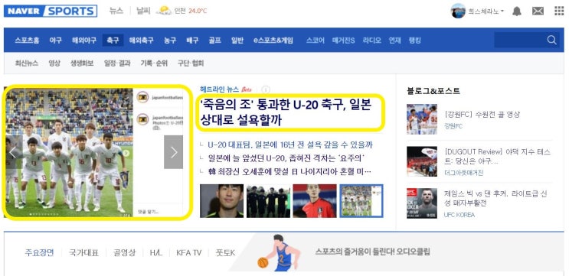Open article 韓 최장신 오세훈에 맞설
The height and width of the screenshot is (276, 569).
289,171
